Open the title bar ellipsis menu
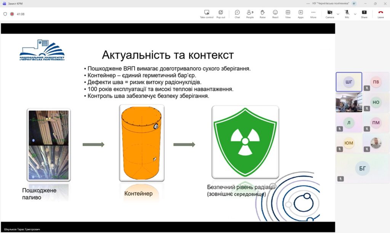Viewport: 390px width, 233px height. 308,3
